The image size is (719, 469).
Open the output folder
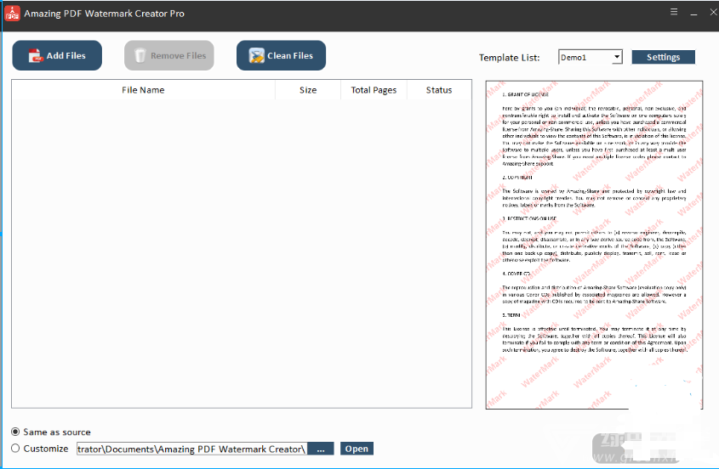(x=357, y=449)
